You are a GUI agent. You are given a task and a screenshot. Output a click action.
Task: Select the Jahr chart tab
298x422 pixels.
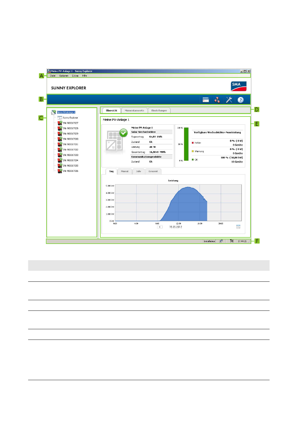pyautogui.click(x=138, y=171)
